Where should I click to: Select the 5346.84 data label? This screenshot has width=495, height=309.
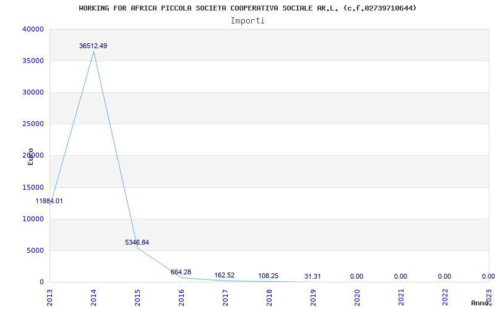point(137,242)
